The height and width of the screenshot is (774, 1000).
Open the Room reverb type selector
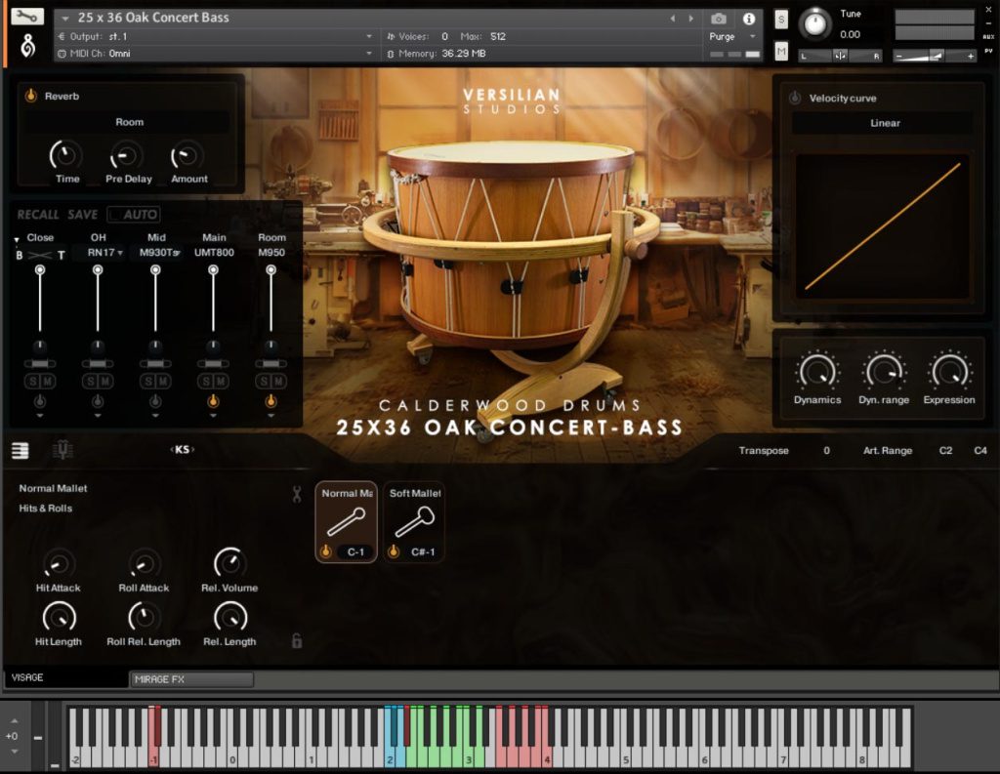click(130, 122)
